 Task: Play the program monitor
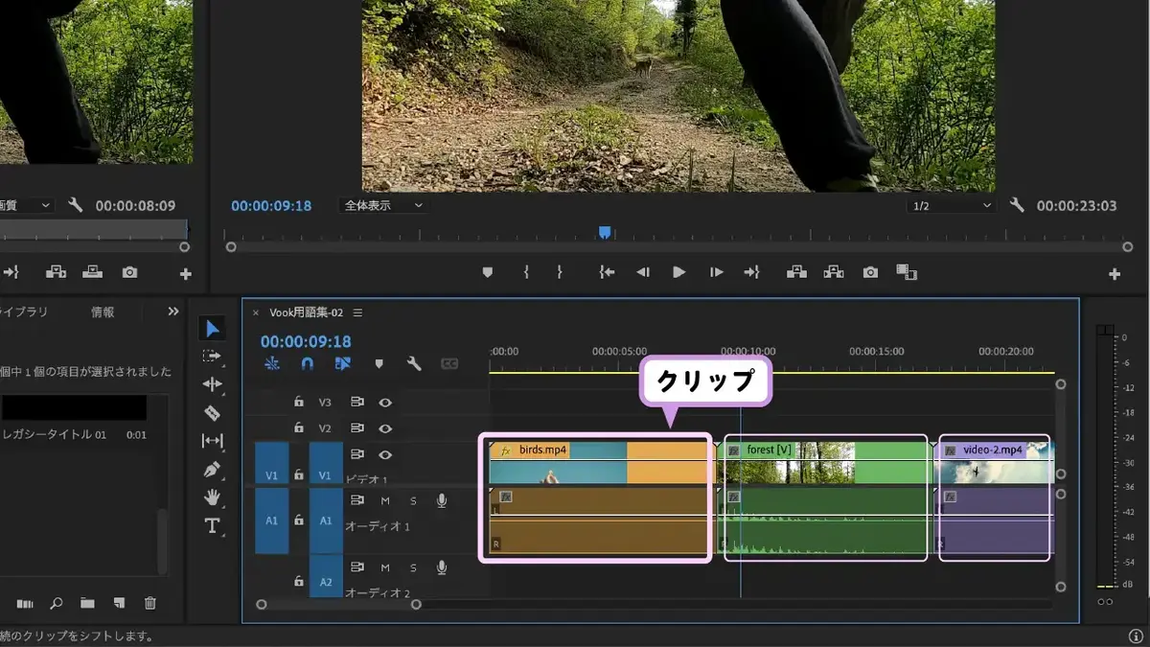678,272
